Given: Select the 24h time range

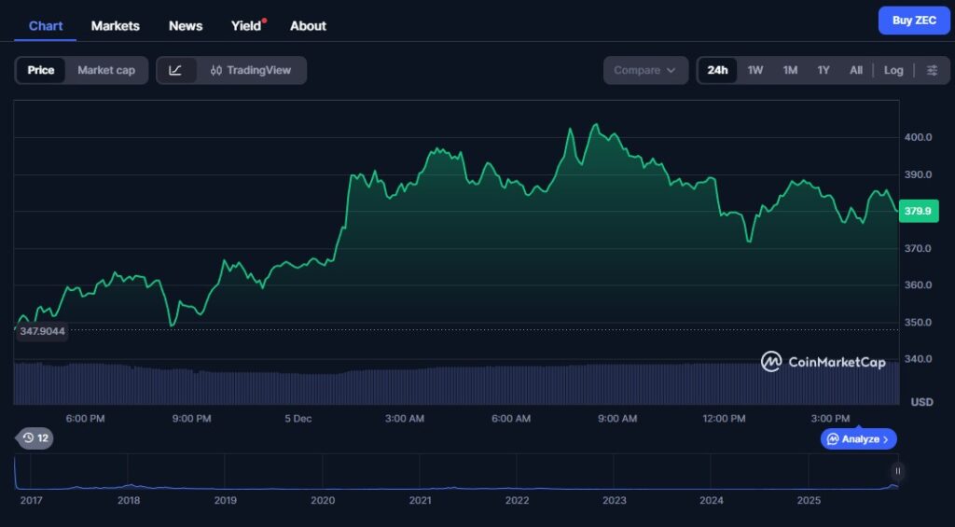Looking at the screenshot, I should pyautogui.click(x=717, y=70).
